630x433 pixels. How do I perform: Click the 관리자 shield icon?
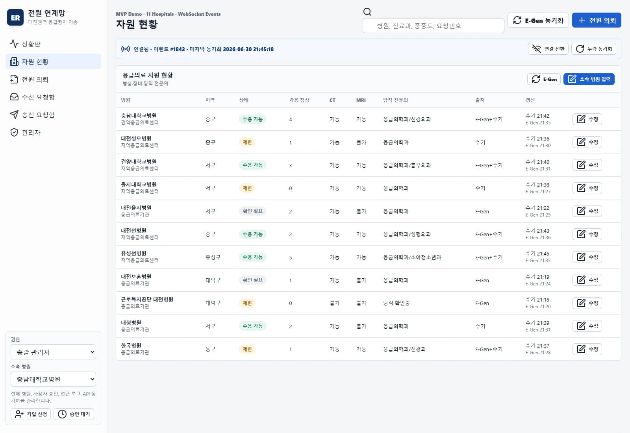(x=14, y=132)
